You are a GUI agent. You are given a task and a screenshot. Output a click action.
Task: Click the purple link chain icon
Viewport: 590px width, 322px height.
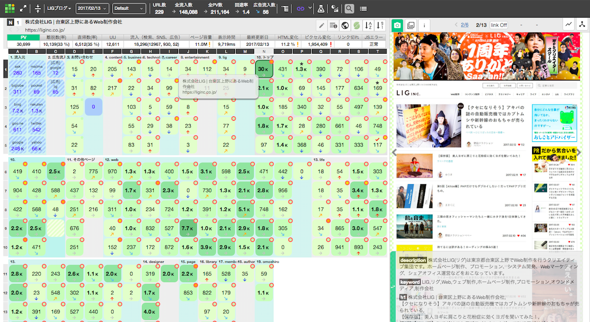pyautogui.click(x=300, y=9)
